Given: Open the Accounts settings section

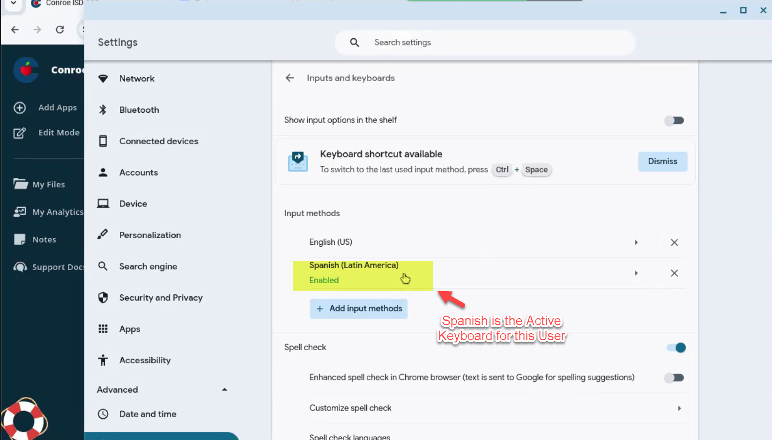Looking at the screenshot, I should [x=138, y=173].
